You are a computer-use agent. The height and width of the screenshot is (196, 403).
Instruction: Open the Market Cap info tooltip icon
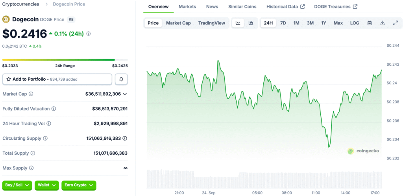coord(31,94)
